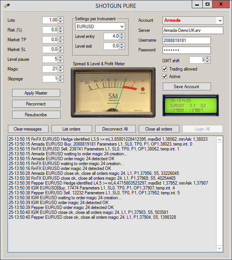Increment Magic number with up arrow
The image size is (232, 260).
pyautogui.click(x=61, y=68)
